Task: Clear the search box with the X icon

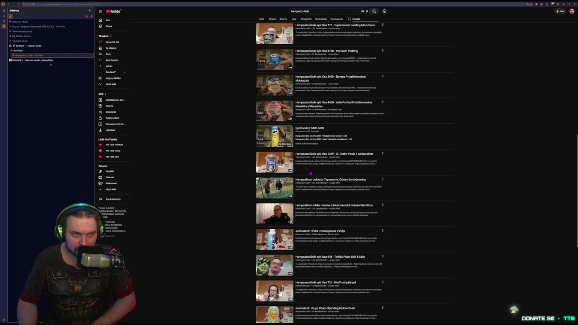Action: [x=367, y=11]
